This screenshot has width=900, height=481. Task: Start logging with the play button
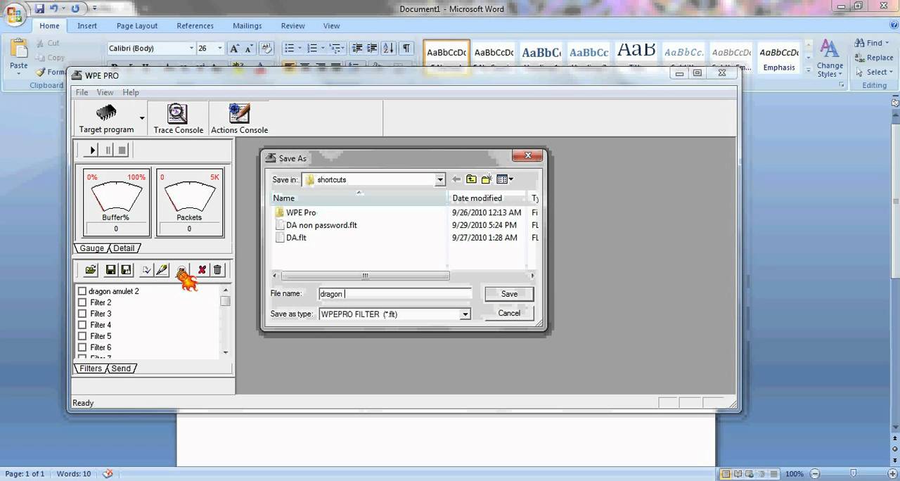[x=92, y=150]
